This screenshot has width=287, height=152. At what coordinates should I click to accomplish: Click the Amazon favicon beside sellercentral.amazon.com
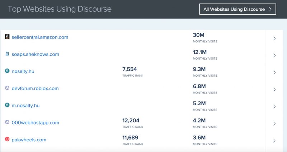coord(7,37)
